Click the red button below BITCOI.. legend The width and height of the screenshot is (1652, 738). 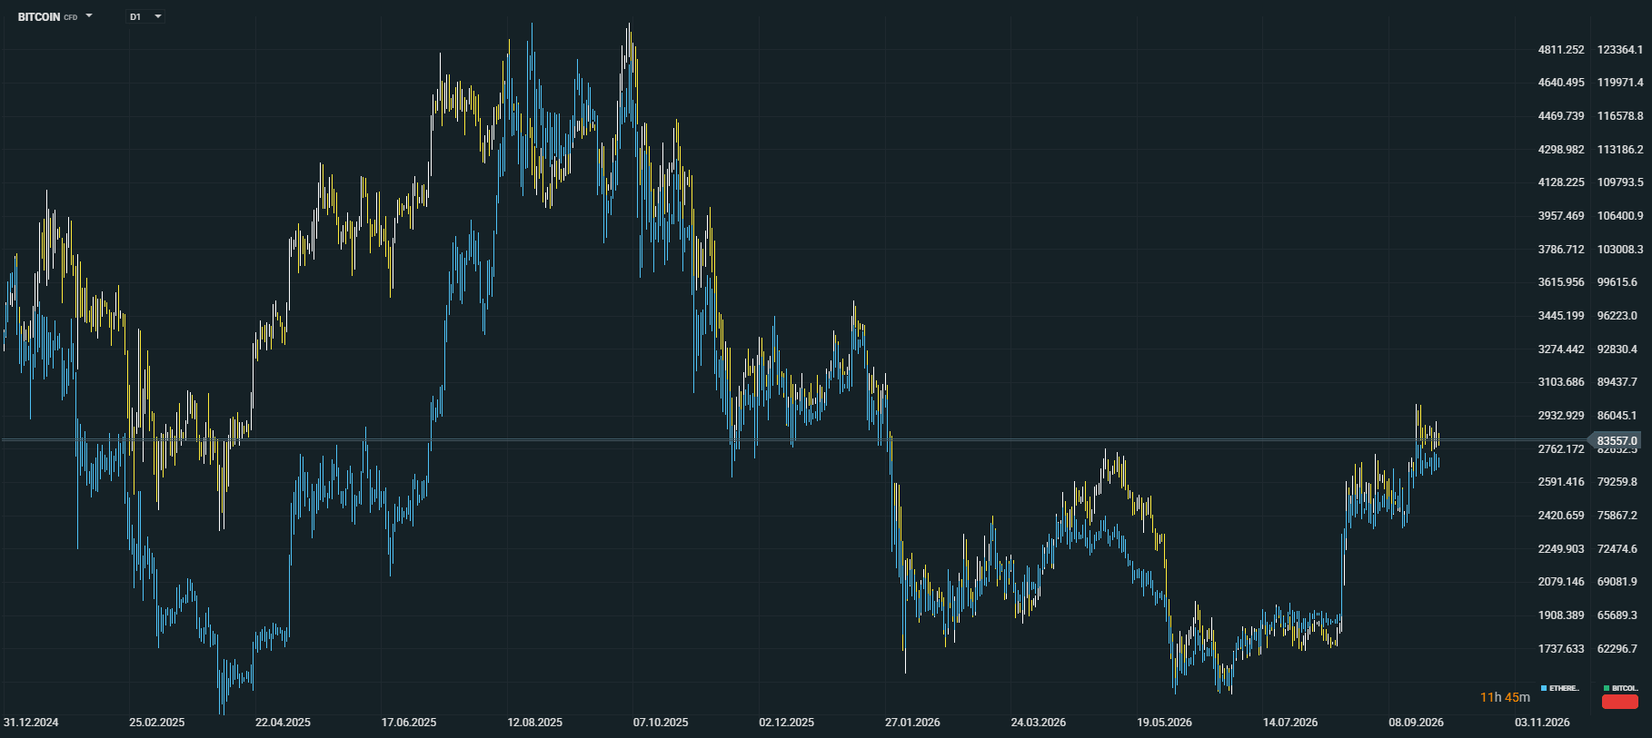tap(1619, 702)
